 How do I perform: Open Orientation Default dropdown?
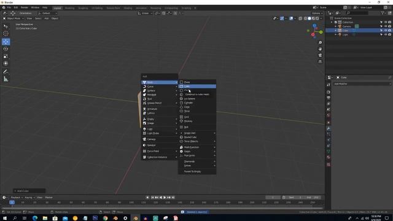click(48, 13)
